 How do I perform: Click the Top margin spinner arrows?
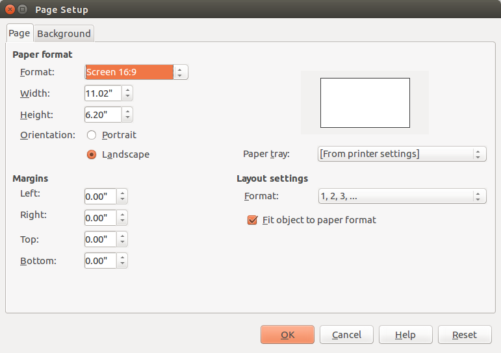click(122, 239)
